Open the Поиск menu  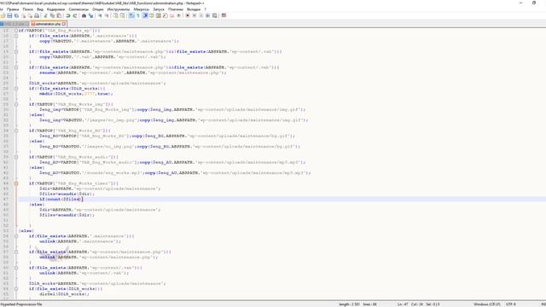tap(28, 9)
